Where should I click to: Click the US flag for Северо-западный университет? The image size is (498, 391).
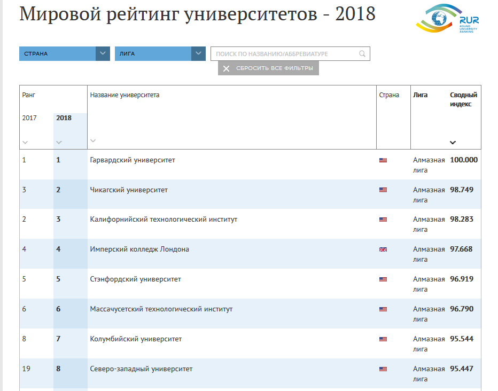click(x=383, y=369)
